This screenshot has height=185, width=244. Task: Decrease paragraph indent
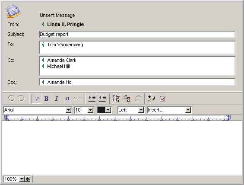click(x=102, y=99)
